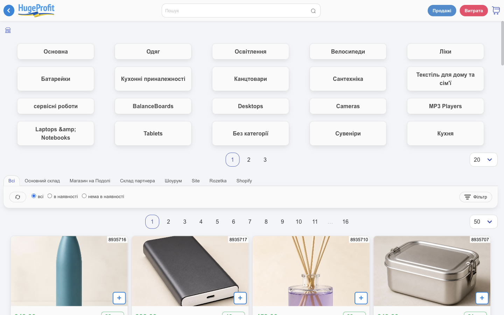
Task: Click the red Витрата button
Action: point(474,10)
